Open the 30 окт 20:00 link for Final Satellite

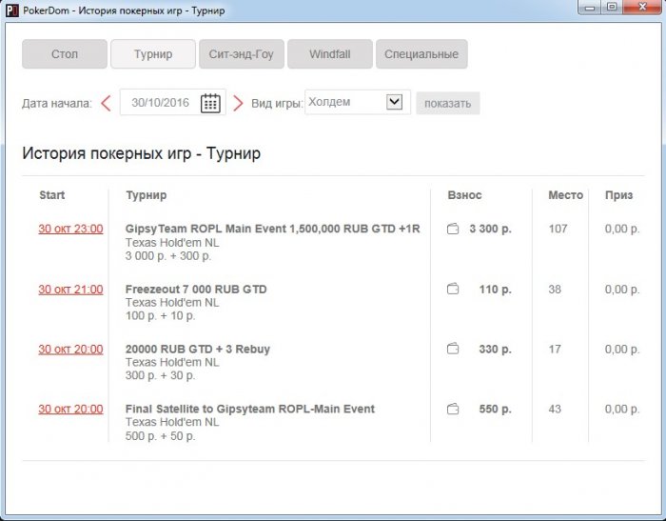70,410
